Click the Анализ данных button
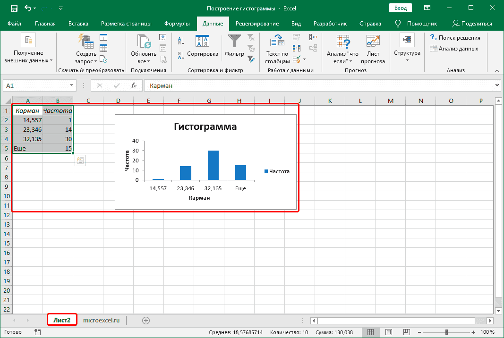The width and height of the screenshot is (504, 338). click(454, 49)
